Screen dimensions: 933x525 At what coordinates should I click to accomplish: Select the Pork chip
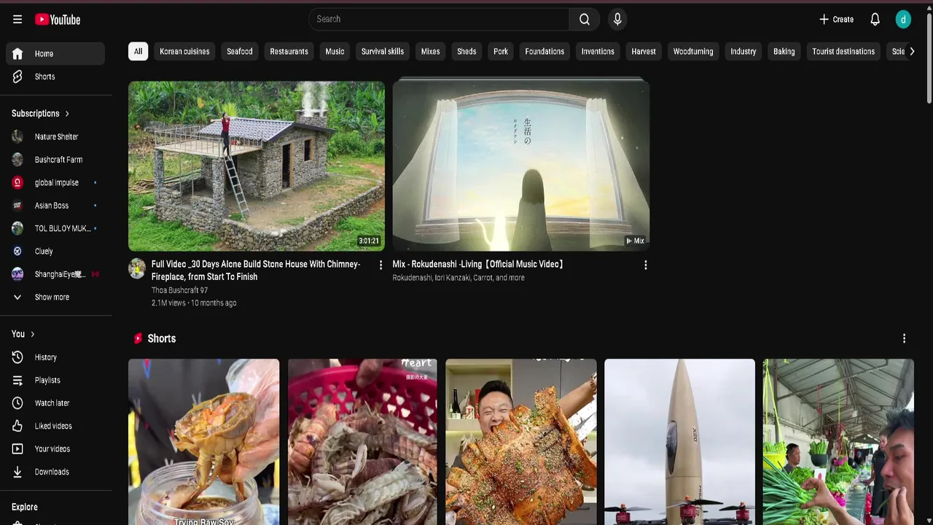pos(501,51)
